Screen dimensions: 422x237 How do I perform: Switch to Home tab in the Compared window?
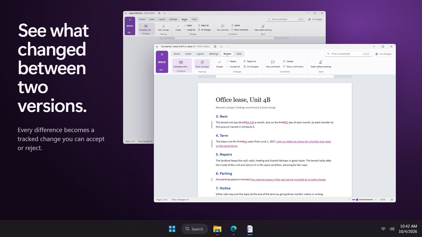[177, 54]
